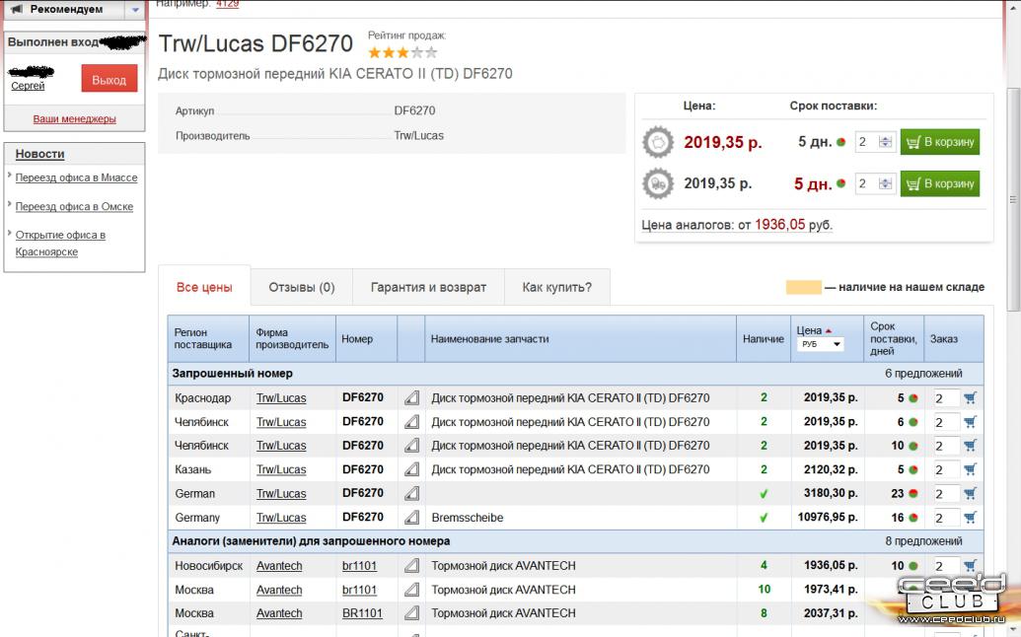Image resolution: width=1021 pixels, height=637 pixels.
Task: Click the sales rating stars
Action: click(402, 52)
